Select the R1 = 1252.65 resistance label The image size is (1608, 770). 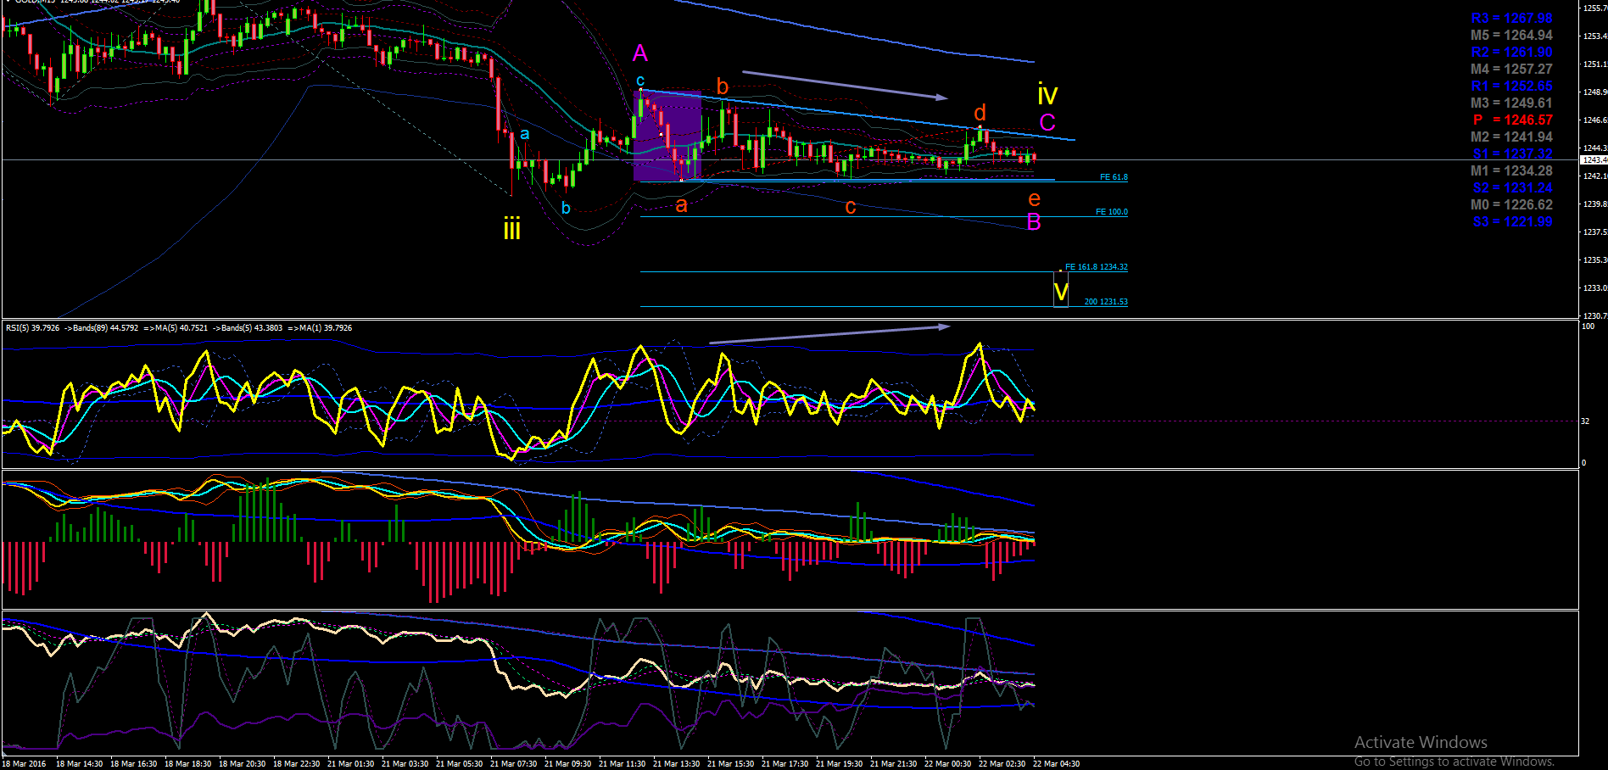[x=1511, y=86]
